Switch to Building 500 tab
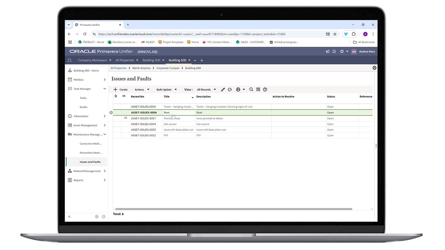This screenshot has height=250, width=445. point(151,60)
